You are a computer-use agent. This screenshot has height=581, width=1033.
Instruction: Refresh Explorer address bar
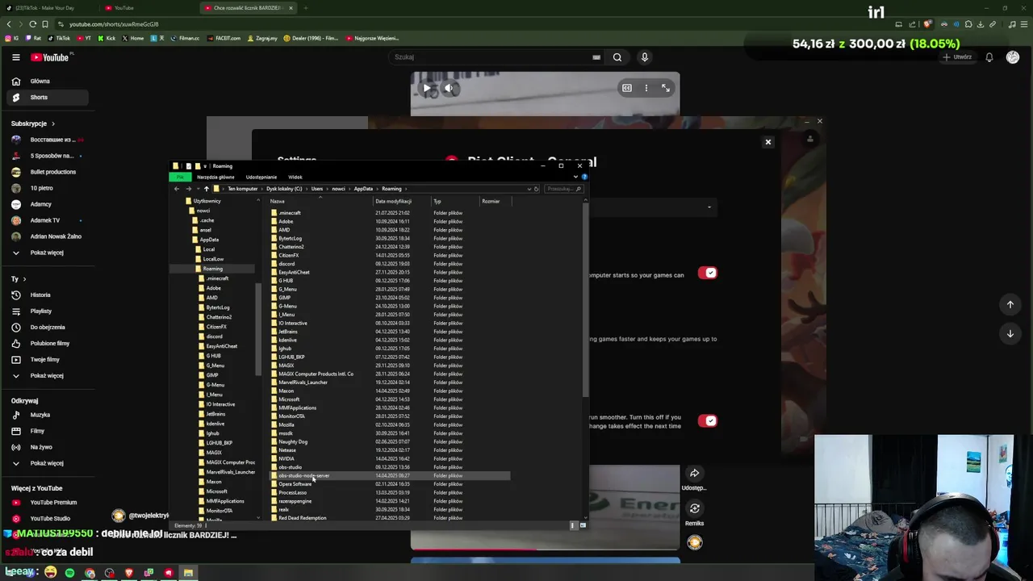coord(536,189)
